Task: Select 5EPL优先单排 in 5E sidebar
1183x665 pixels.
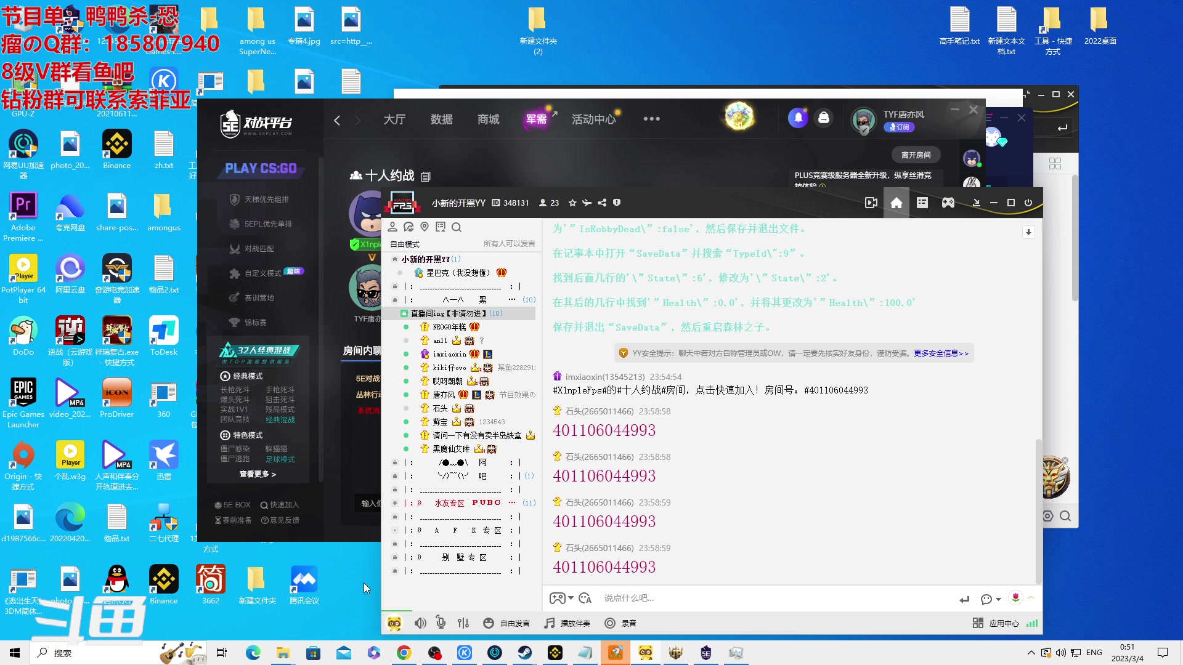Action: [260, 224]
